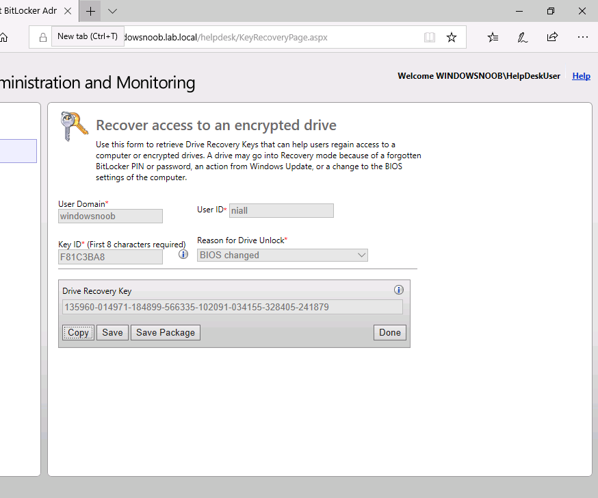Click the User ID field

point(281,210)
